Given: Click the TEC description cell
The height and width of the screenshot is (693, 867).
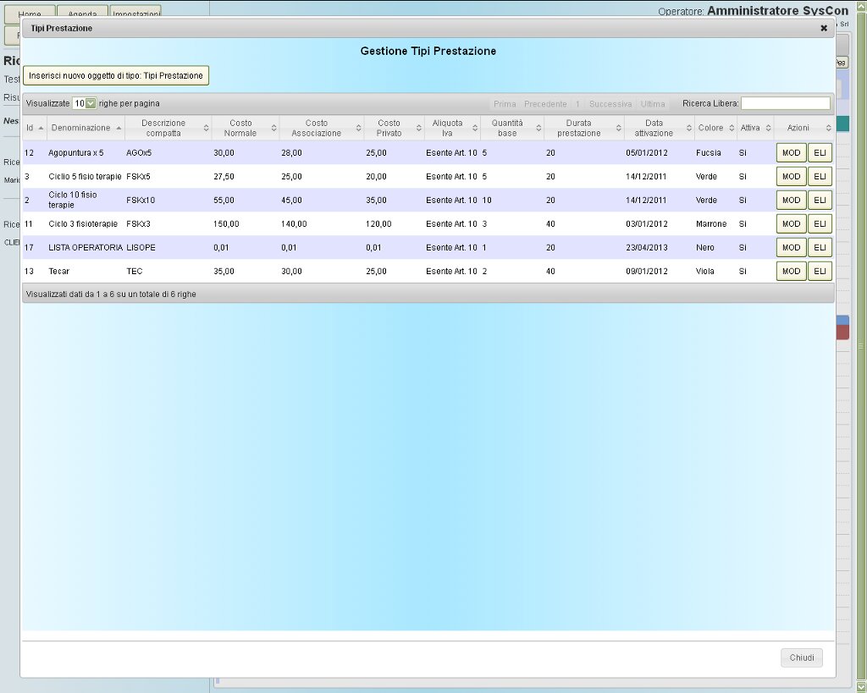Looking at the screenshot, I should tap(135, 272).
